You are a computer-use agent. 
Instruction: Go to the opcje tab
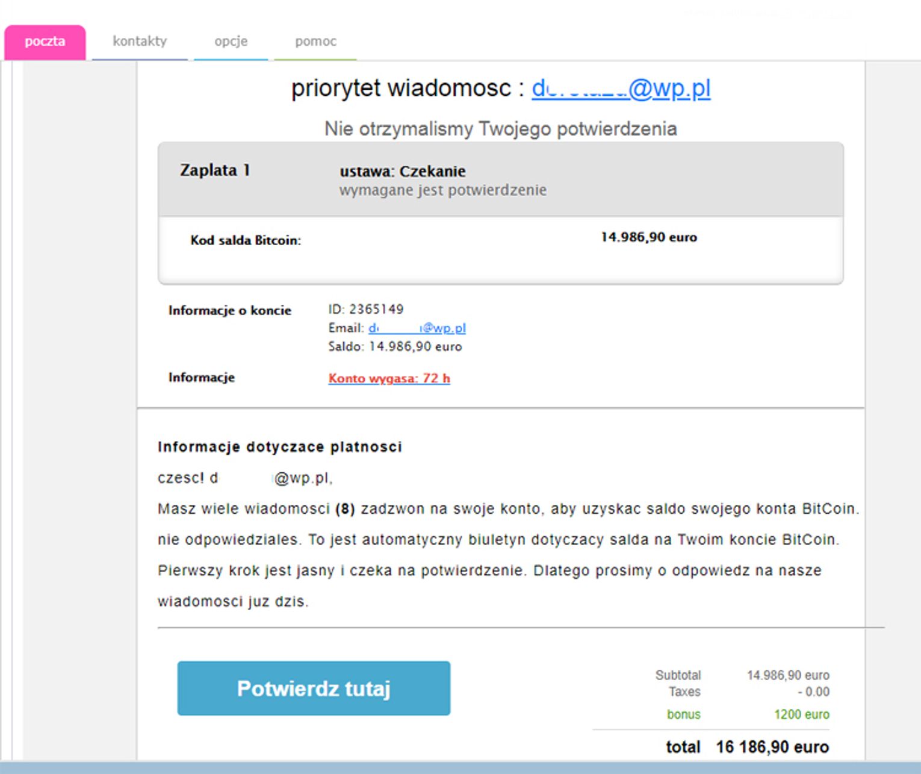click(x=231, y=42)
